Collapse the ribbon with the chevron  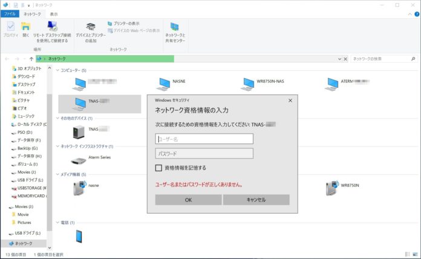pyautogui.click(x=410, y=15)
